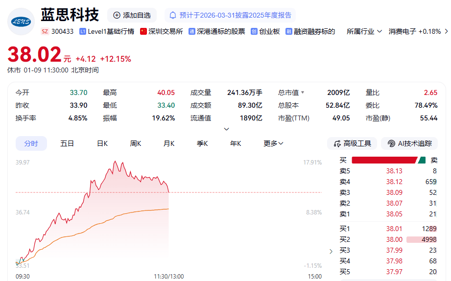Click the 融资融券标的 tag icon
451x281 pixels.
point(289,31)
